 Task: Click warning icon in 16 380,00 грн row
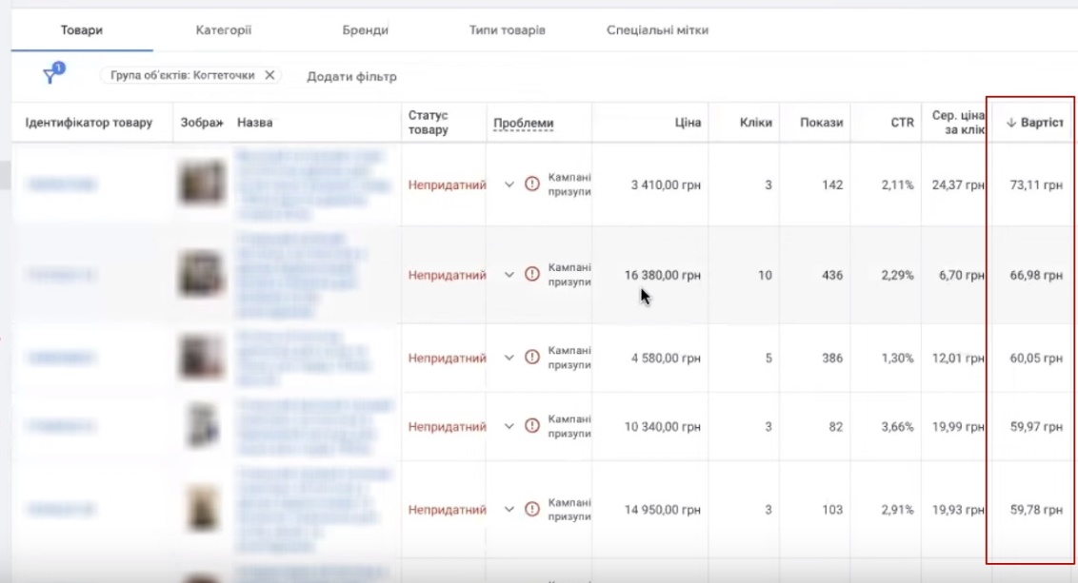tap(532, 275)
